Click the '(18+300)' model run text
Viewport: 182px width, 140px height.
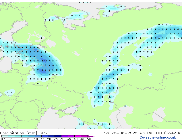tap(173, 133)
